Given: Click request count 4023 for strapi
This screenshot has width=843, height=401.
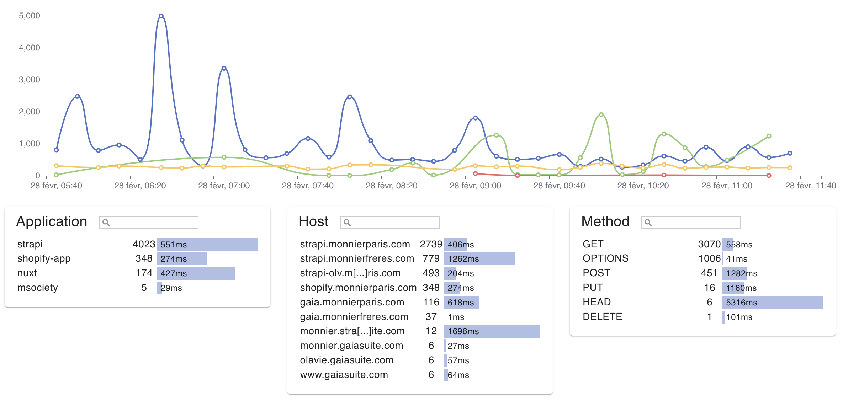Looking at the screenshot, I should pos(144,244).
